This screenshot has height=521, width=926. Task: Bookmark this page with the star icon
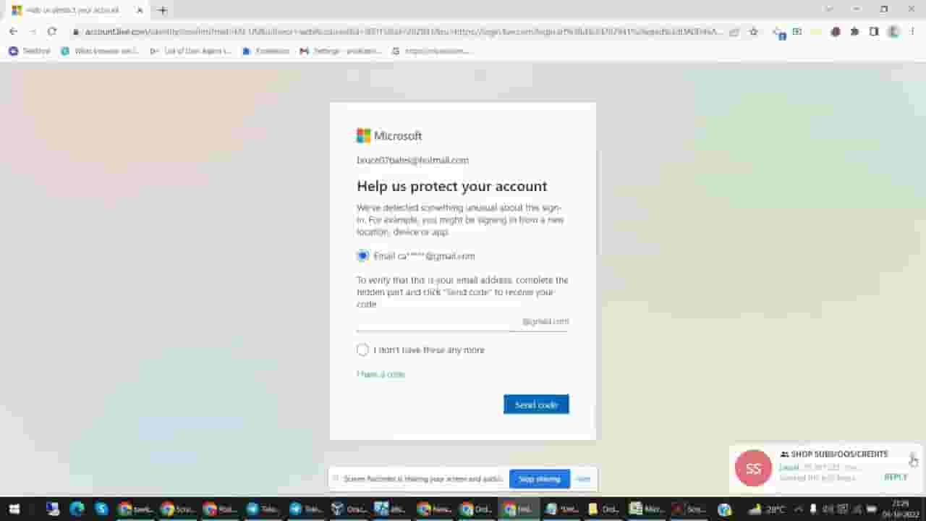coord(754,32)
